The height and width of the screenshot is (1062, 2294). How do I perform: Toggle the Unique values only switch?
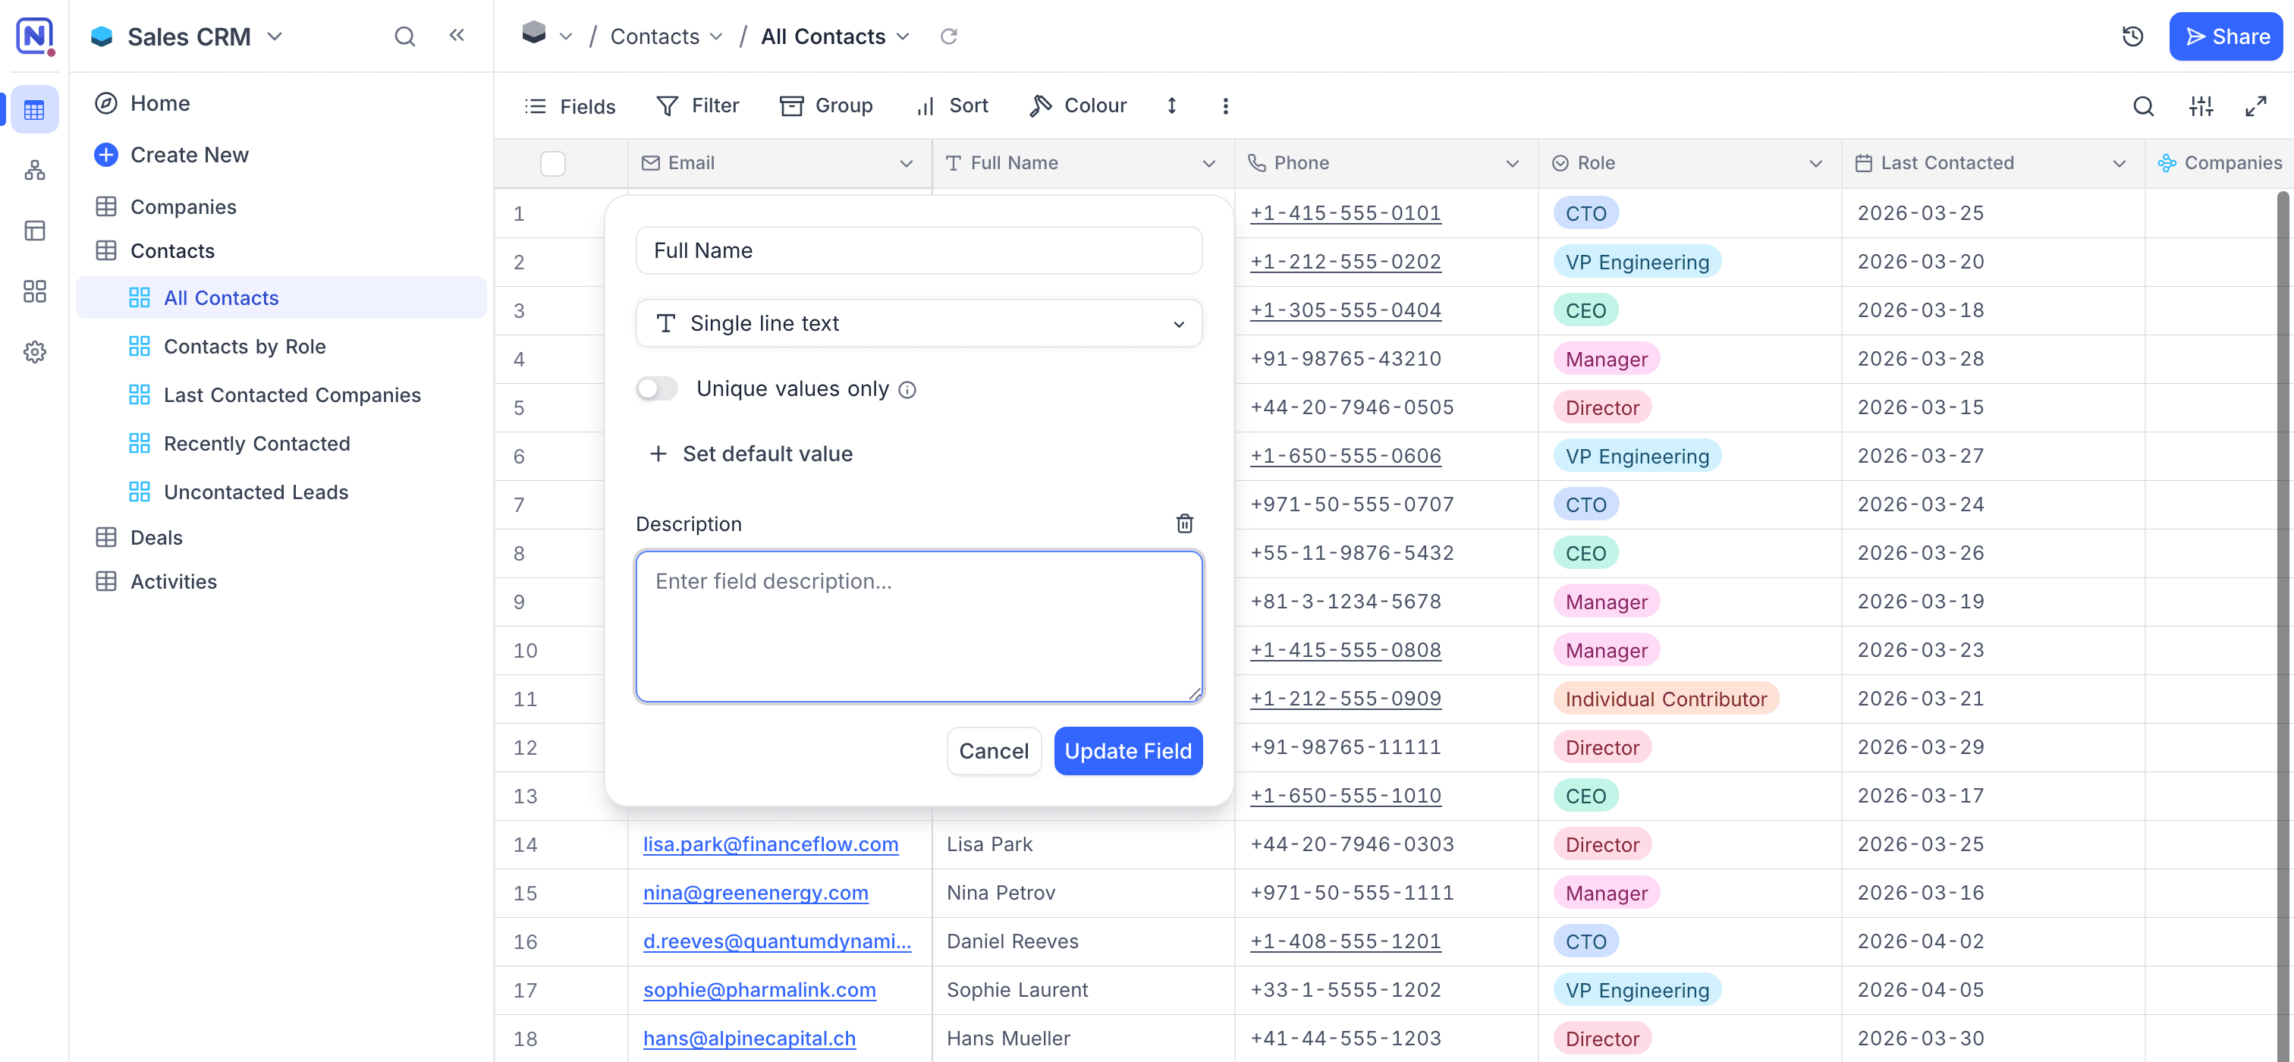tap(657, 389)
